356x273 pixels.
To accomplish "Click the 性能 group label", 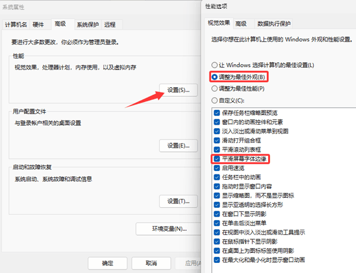I will click(18, 56).
